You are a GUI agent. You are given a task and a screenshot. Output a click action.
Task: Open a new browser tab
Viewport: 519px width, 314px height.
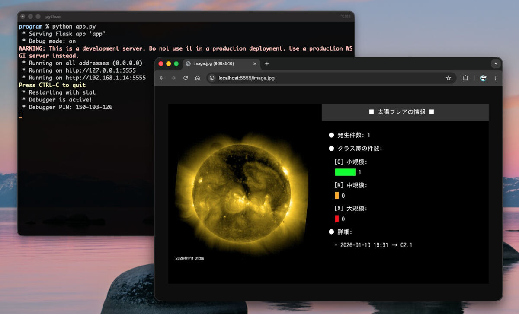click(x=267, y=63)
